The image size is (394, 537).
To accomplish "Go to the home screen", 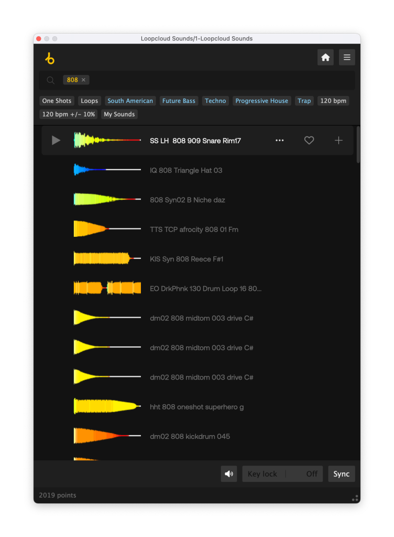I will coord(325,58).
